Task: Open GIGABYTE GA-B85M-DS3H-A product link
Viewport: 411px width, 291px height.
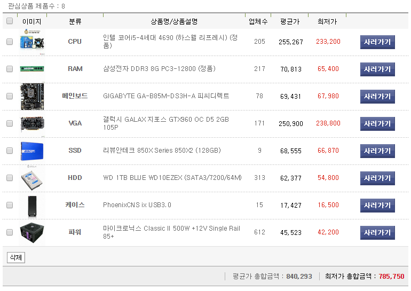Action: [166, 96]
